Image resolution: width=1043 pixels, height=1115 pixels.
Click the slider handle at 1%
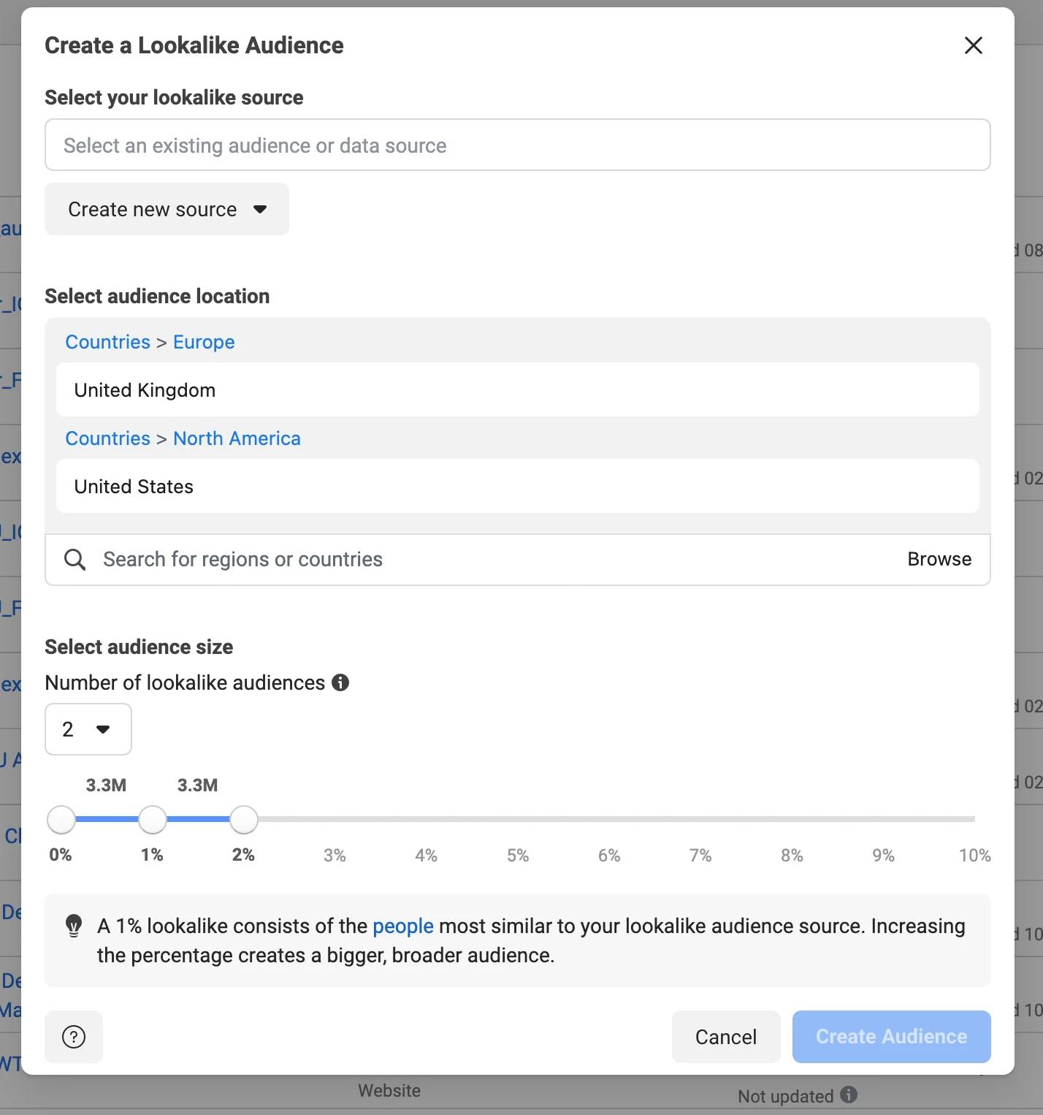153,820
